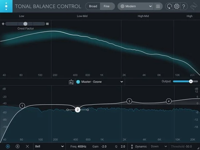This screenshot has height=150, width=200.
Task: Click the dynamic icon left of Crest Factor
Action: [x=3, y=24]
